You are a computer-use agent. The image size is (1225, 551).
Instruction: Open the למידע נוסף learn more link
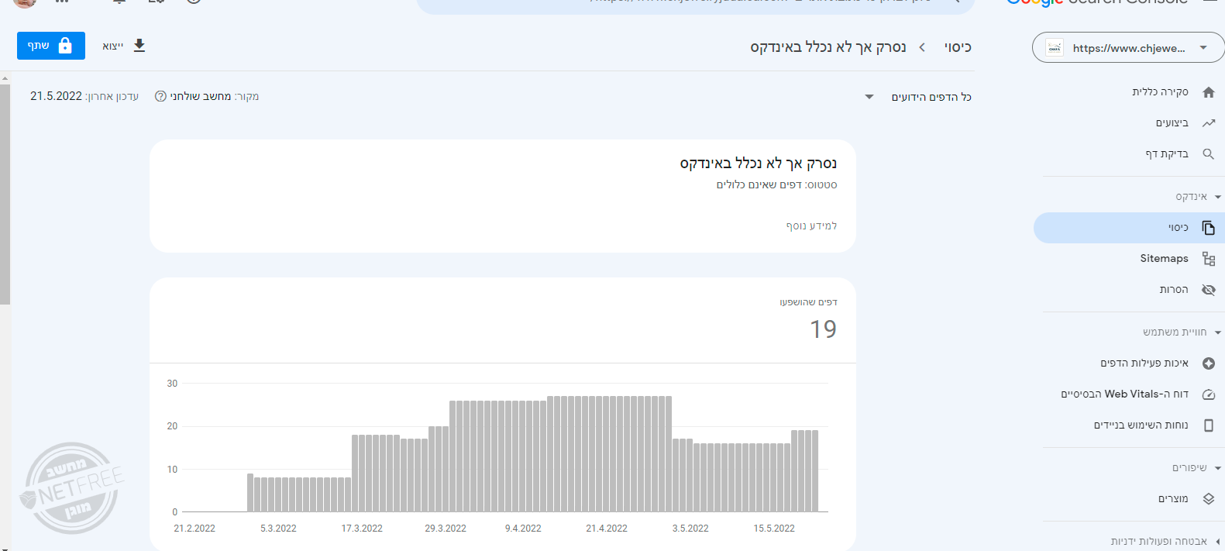coord(811,226)
